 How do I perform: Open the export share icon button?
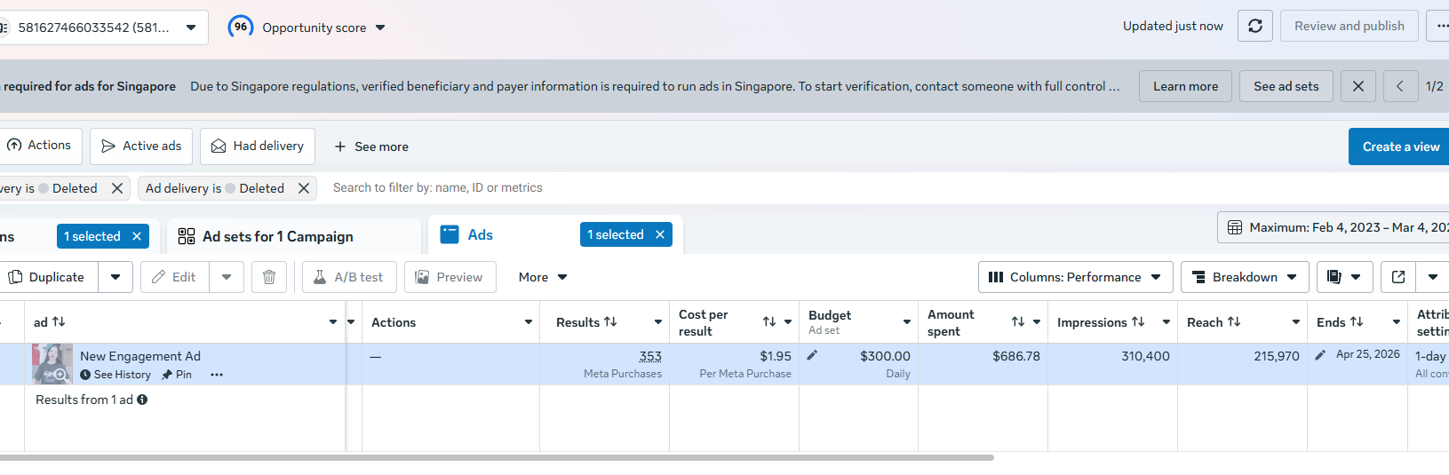pyautogui.click(x=1398, y=277)
